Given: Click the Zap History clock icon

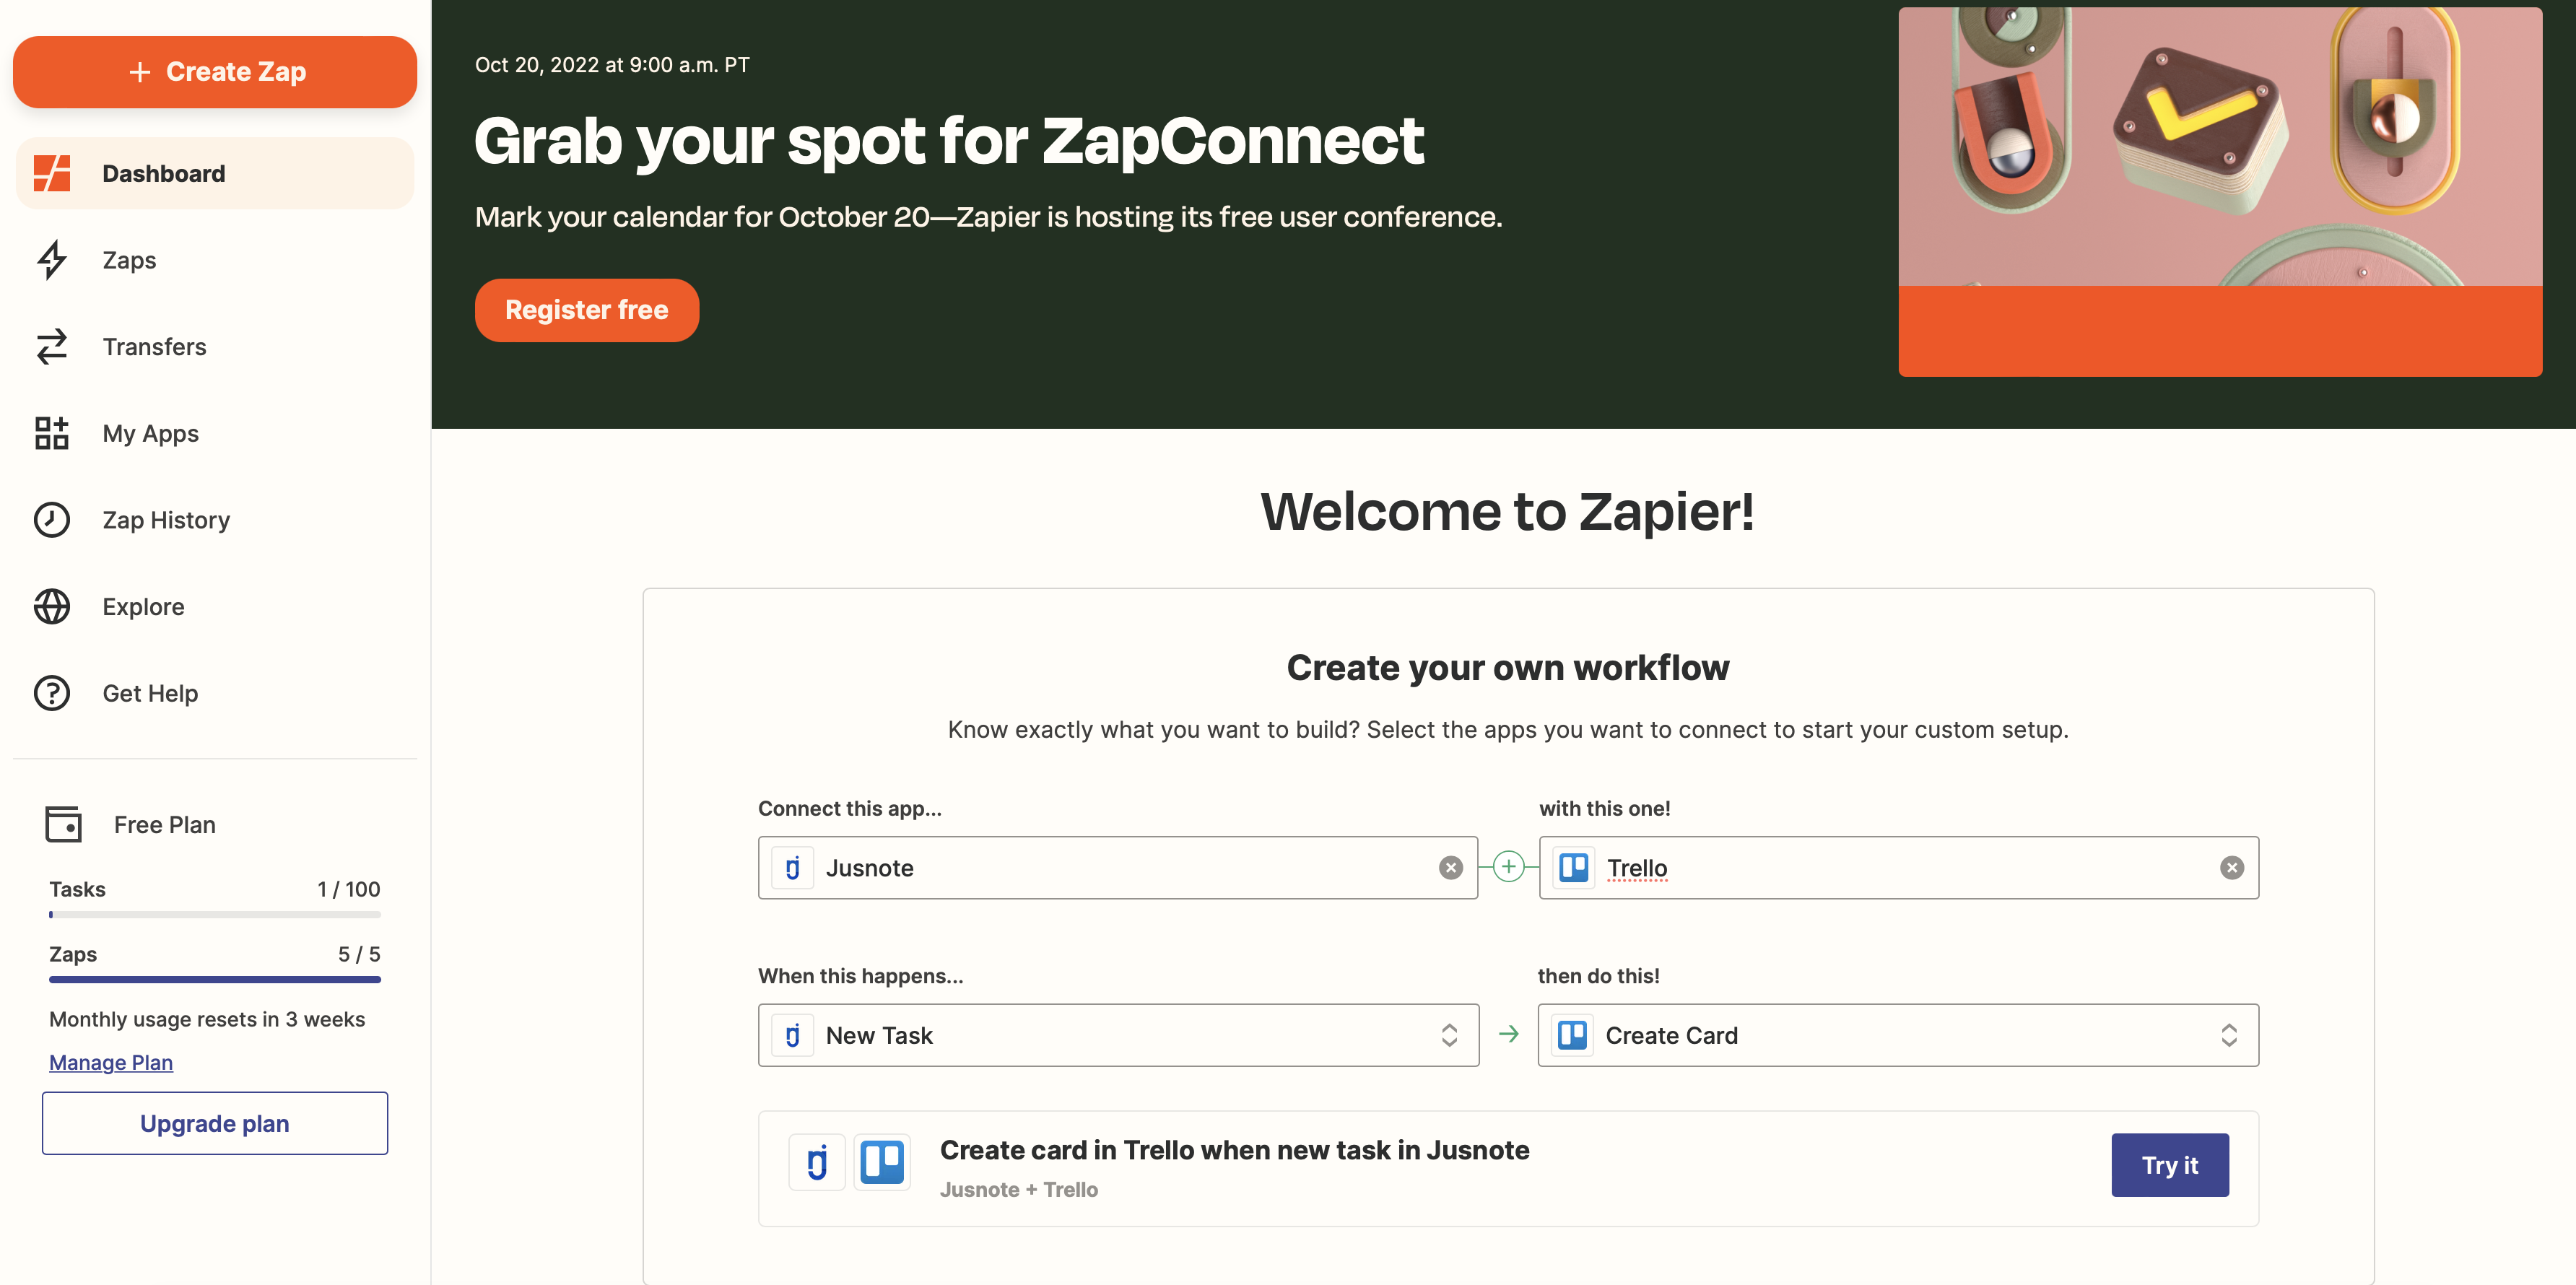Looking at the screenshot, I should click(x=52, y=520).
